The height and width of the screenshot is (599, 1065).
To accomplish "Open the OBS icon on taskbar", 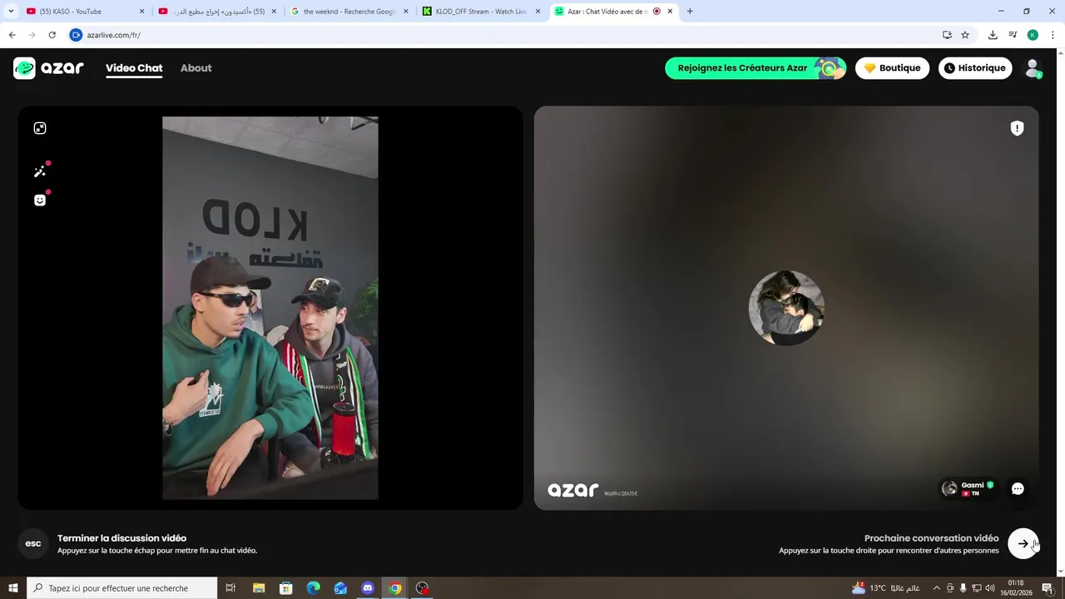I will 423,588.
